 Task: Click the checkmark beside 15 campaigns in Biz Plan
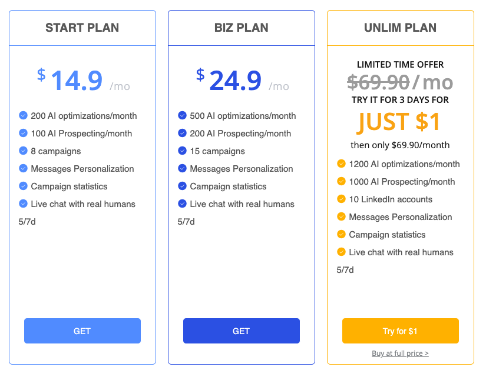pos(183,151)
